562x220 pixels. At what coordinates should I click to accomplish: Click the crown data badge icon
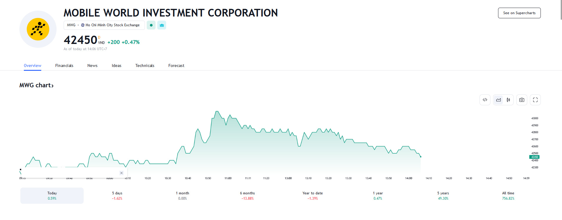[x=162, y=25]
